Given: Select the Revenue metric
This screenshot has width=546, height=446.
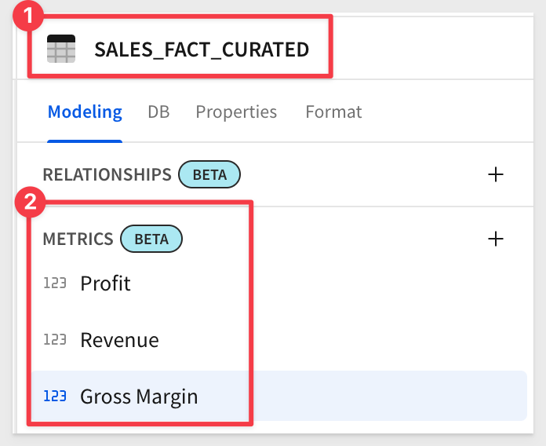Looking at the screenshot, I should (x=119, y=340).
